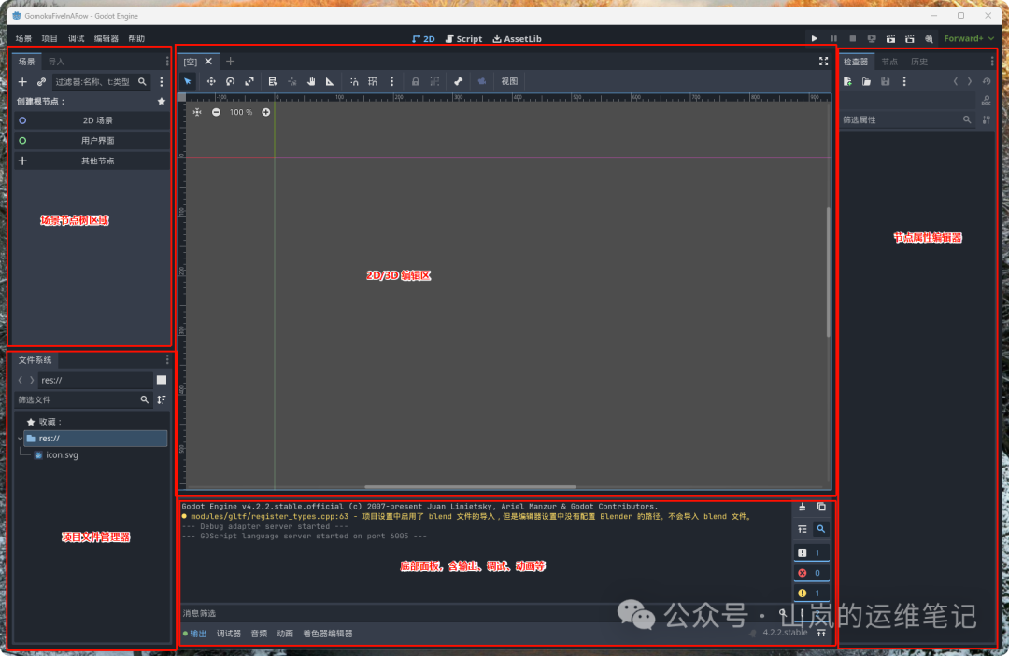Click the 2D 场景 root node button
Screen dimensions: 1009x656
[92, 120]
